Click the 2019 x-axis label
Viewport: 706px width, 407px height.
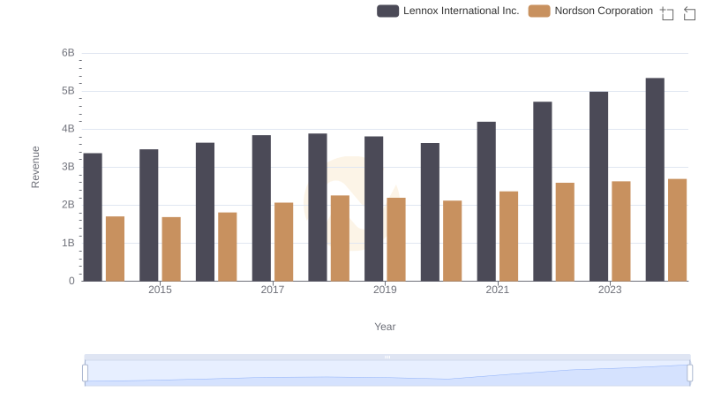click(x=385, y=290)
